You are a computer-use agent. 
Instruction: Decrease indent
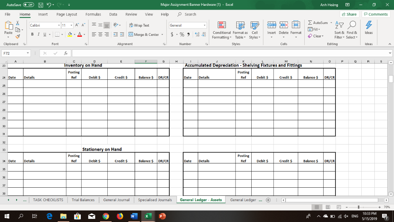[x=115, y=34]
